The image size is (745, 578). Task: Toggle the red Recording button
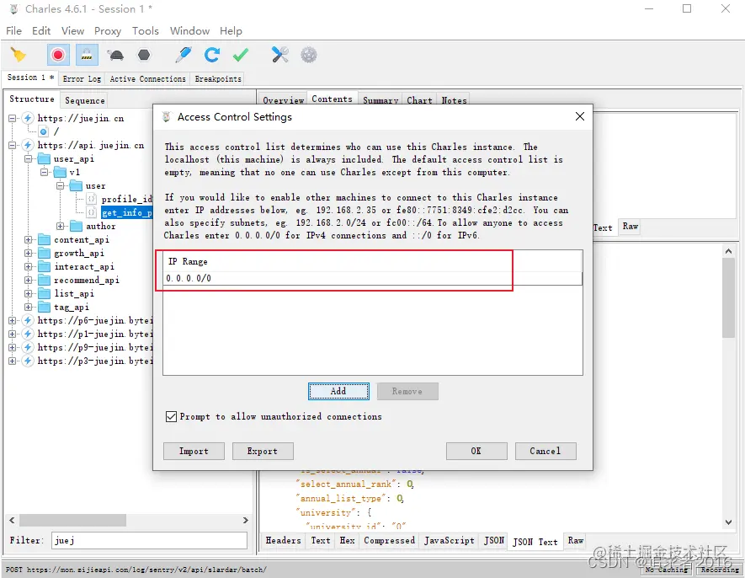coord(58,55)
